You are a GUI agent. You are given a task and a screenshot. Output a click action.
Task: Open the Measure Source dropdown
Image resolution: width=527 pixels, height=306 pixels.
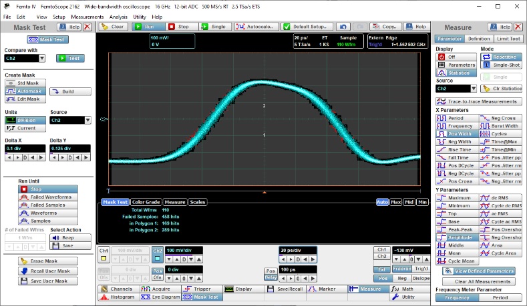tap(474, 88)
